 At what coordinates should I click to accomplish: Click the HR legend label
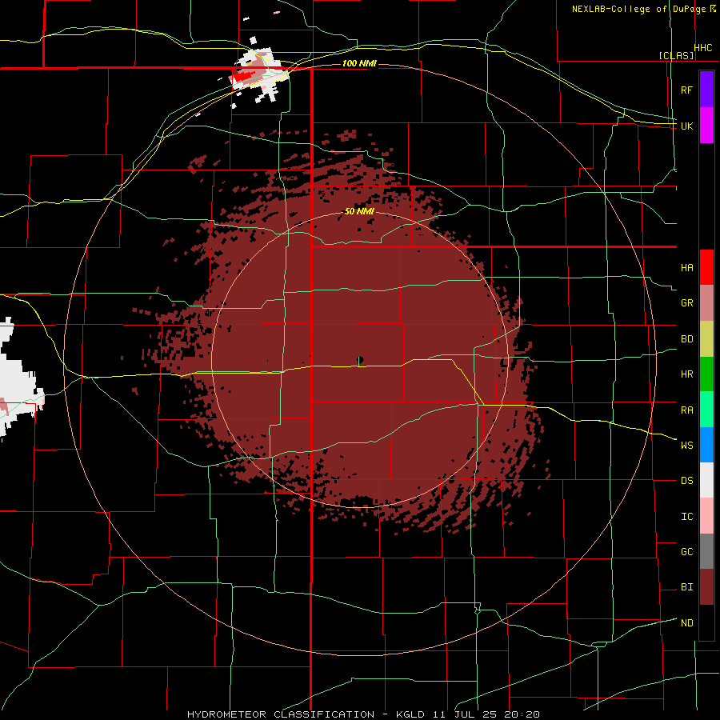686,374
